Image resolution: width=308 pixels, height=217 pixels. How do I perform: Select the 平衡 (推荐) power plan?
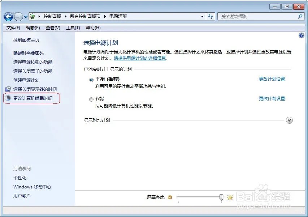pyautogui.click(x=91, y=79)
